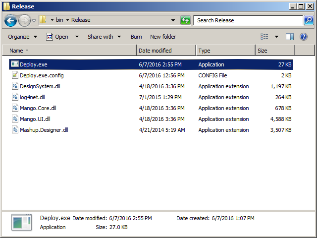
Task: Create a New folder
Action: click(x=163, y=37)
